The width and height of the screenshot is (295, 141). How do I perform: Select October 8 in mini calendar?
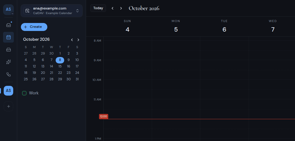tap(60, 60)
